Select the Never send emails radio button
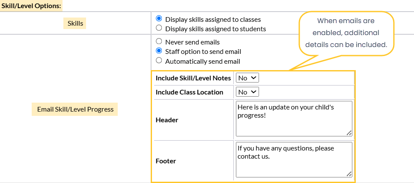 pos(159,42)
